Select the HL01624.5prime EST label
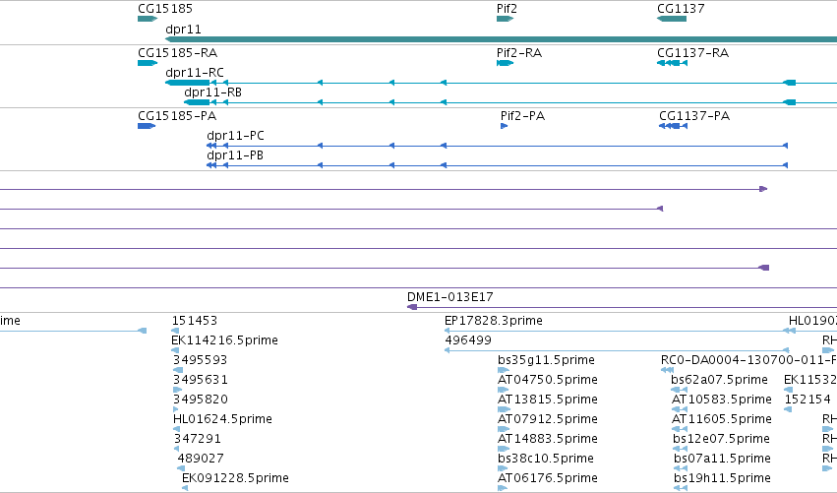 click(222, 419)
